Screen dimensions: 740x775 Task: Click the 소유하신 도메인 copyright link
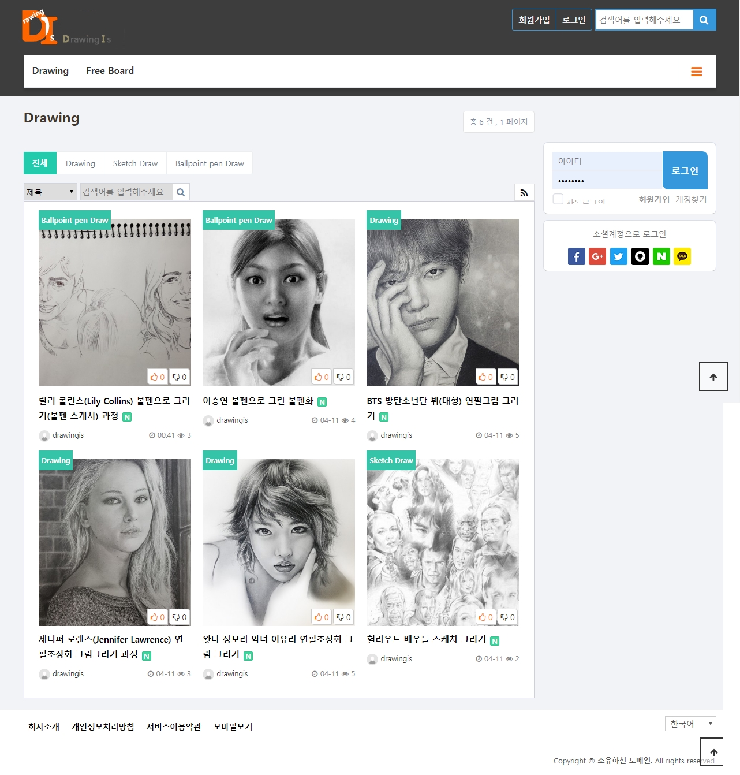click(625, 761)
